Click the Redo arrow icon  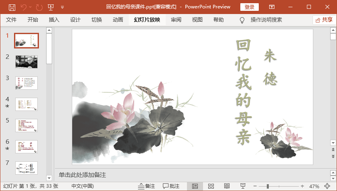coord(39,7)
